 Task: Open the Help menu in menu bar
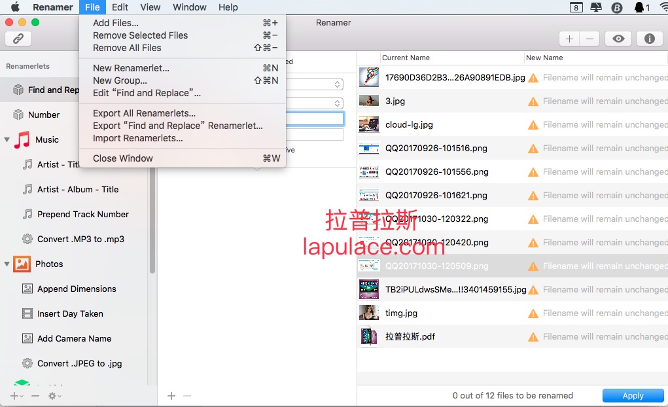pyautogui.click(x=228, y=7)
